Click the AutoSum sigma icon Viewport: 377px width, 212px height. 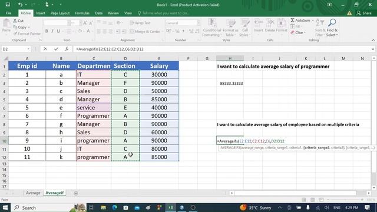pyautogui.click(x=292, y=21)
